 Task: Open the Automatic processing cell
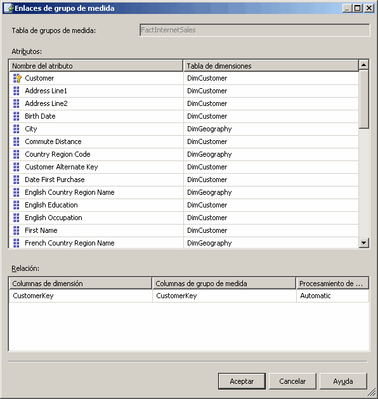coord(332,296)
